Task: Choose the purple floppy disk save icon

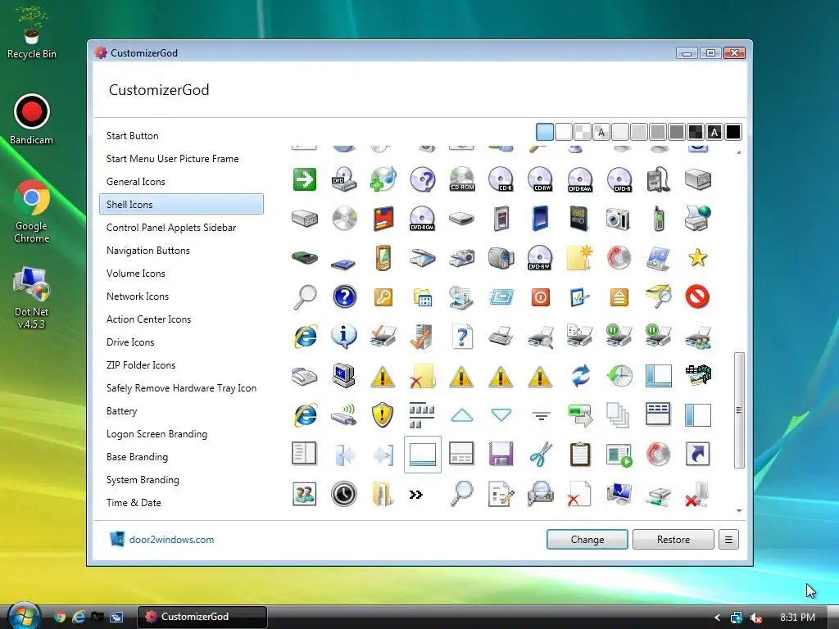Action: 501,454
